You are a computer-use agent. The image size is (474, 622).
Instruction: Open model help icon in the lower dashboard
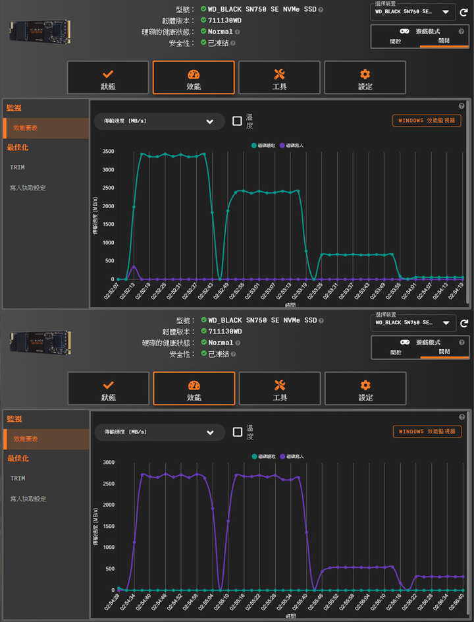[321, 320]
